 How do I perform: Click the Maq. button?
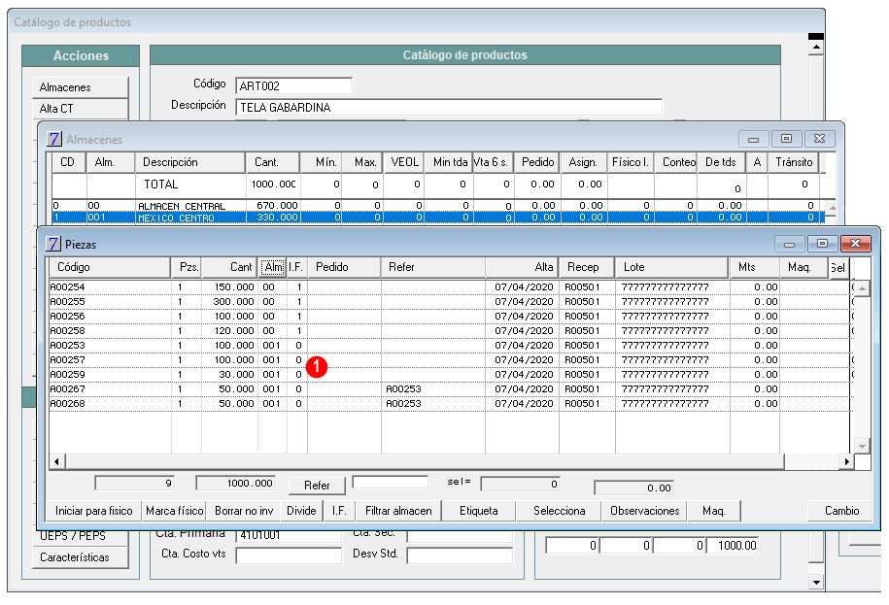pyautogui.click(x=714, y=511)
